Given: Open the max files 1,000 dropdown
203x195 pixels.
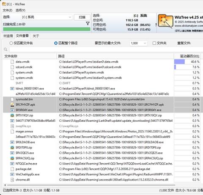Looking at the screenshot, I should coord(138,43).
